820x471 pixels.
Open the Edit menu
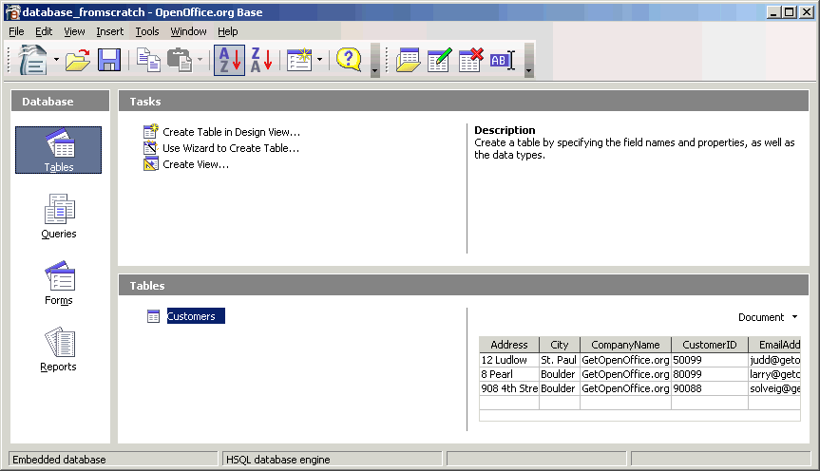point(44,31)
